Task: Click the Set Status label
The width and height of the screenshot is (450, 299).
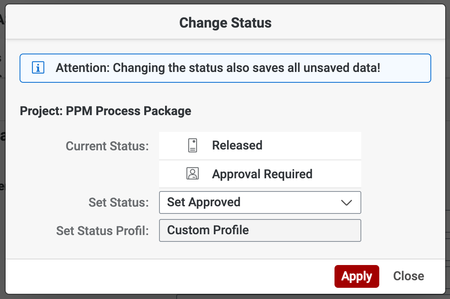Action: click(x=119, y=202)
